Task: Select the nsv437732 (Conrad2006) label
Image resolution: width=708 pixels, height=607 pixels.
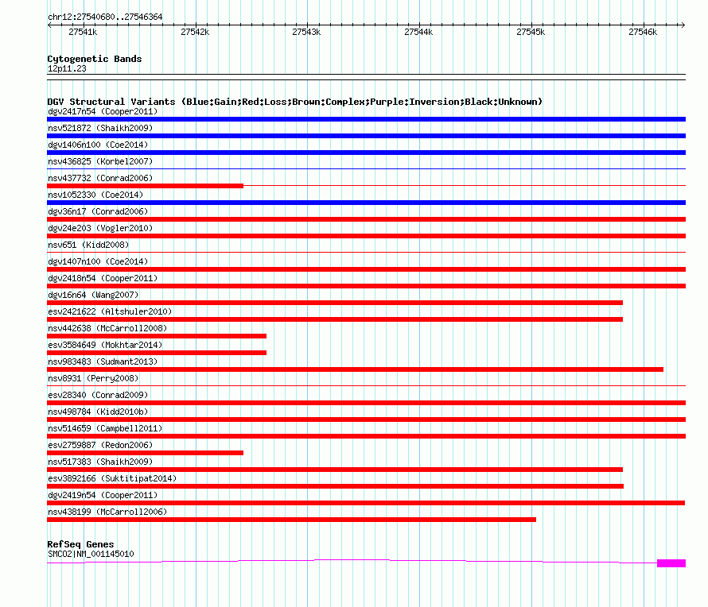Action: [x=100, y=178]
